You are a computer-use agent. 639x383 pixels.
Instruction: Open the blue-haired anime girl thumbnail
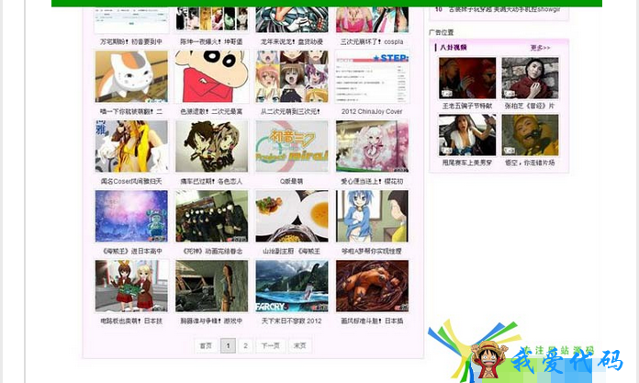click(x=372, y=216)
